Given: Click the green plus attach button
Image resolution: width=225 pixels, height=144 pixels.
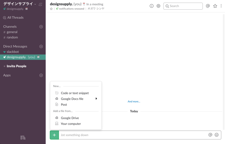Looking at the screenshot, I should (54, 135).
